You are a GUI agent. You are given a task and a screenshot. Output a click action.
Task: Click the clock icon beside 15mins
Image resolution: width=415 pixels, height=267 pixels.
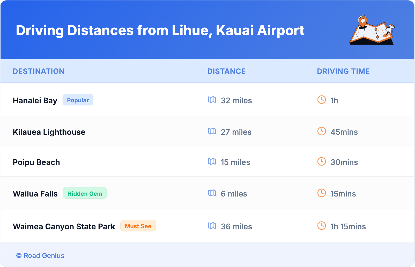tap(322, 193)
